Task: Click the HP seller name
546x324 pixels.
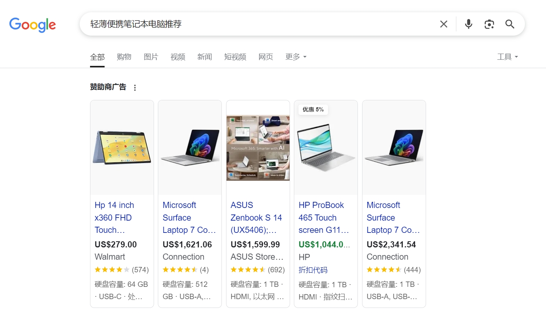Action: (304, 257)
